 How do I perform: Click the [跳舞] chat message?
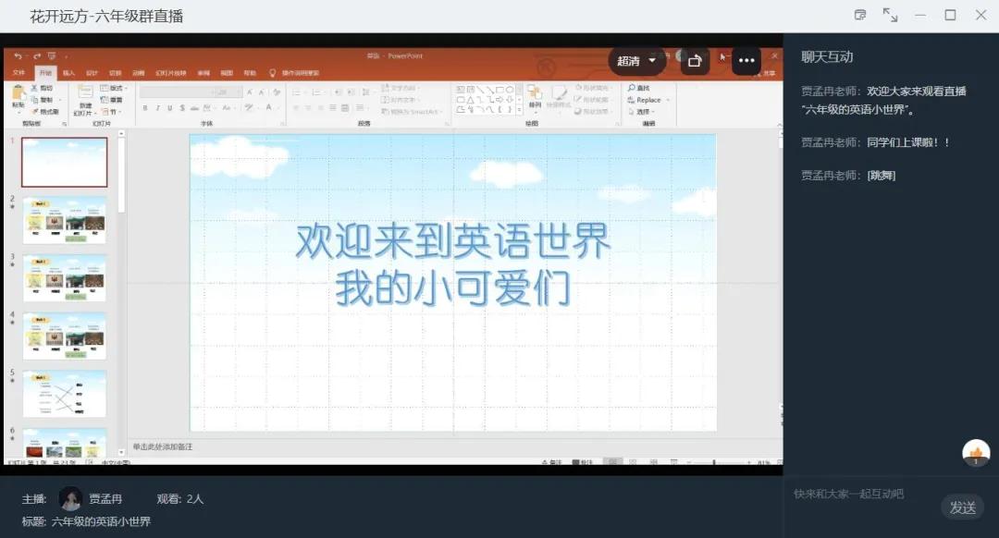882,176
